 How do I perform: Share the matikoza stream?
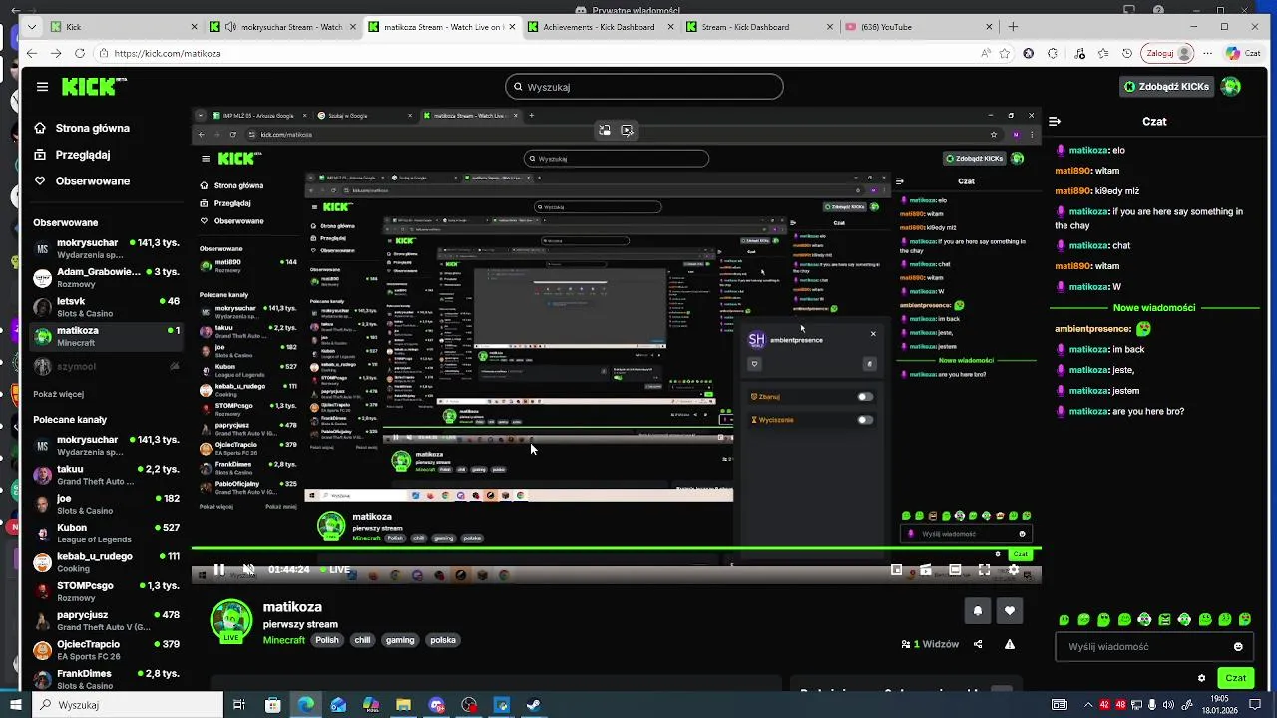978,644
